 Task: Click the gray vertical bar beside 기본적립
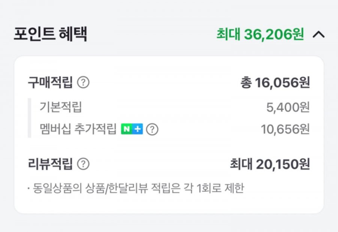(x=29, y=118)
